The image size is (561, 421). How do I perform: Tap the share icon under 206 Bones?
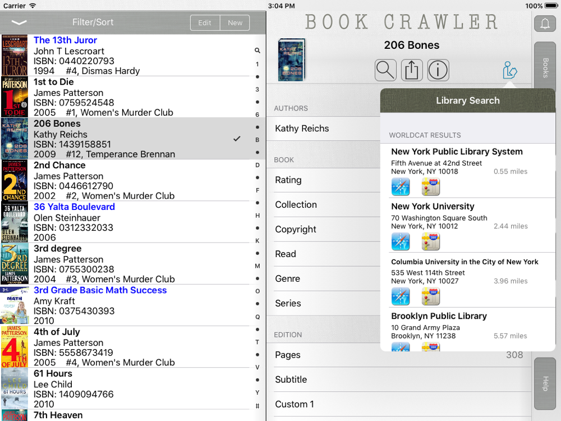412,70
